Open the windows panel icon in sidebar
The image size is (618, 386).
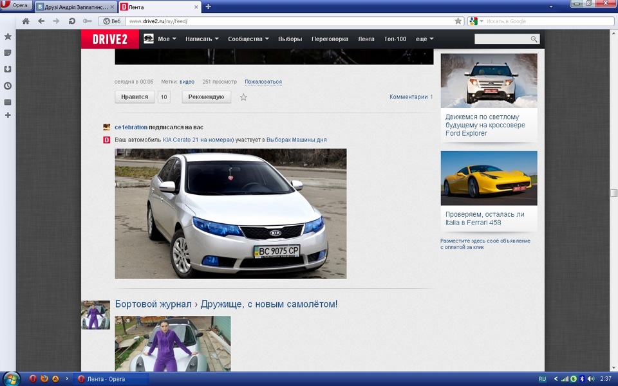pos(8,102)
